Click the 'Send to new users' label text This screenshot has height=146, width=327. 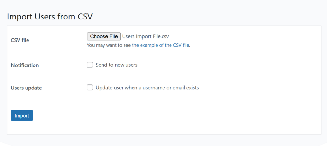pyautogui.click(x=117, y=65)
